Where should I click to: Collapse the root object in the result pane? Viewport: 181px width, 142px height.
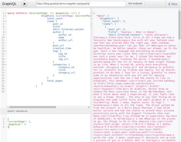(x=92, y=13)
